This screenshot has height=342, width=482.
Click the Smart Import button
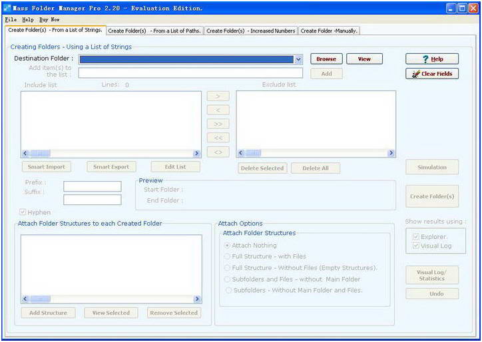(x=47, y=167)
